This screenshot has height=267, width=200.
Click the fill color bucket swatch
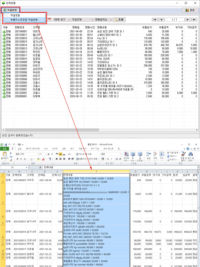(38, 159)
